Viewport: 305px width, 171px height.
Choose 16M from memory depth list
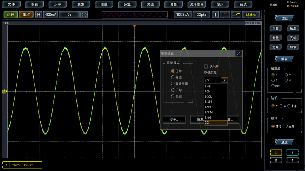(x=208, y=107)
